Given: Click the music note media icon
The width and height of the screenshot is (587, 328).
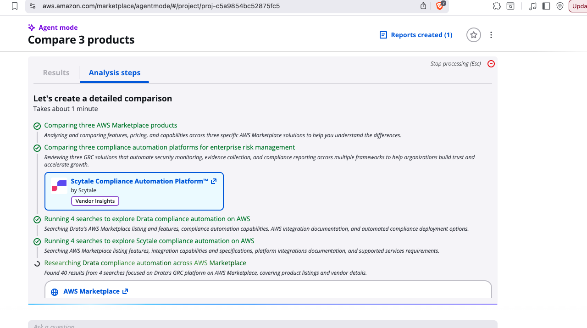Looking at the screenshot, I should click(532, 6).
